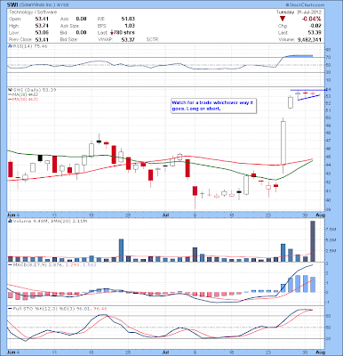Screen dimensions: 343x356
Task: Click the P/E value 51.83
Action: [x=128, y=19]
